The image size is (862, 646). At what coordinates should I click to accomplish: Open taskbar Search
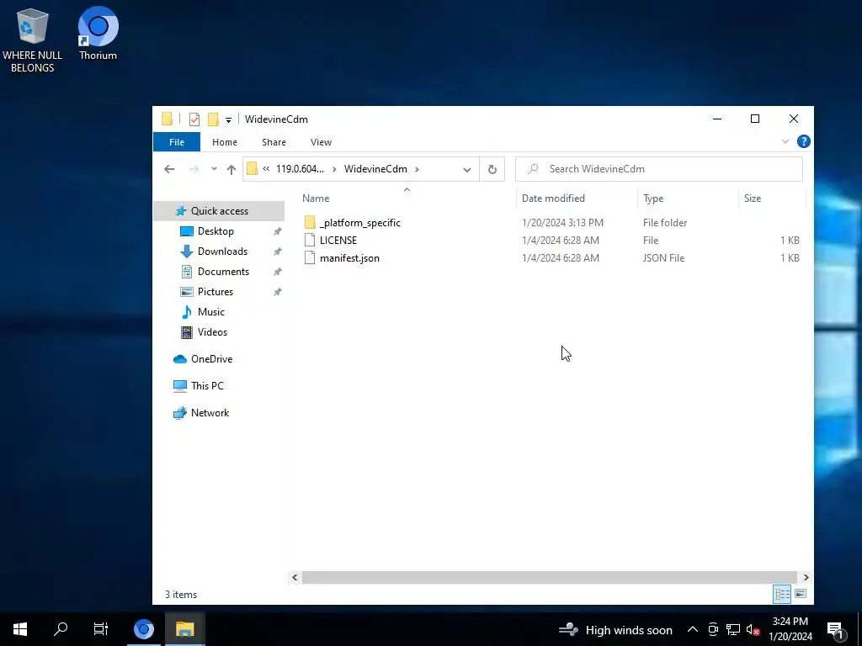click(x=61, y=629)
